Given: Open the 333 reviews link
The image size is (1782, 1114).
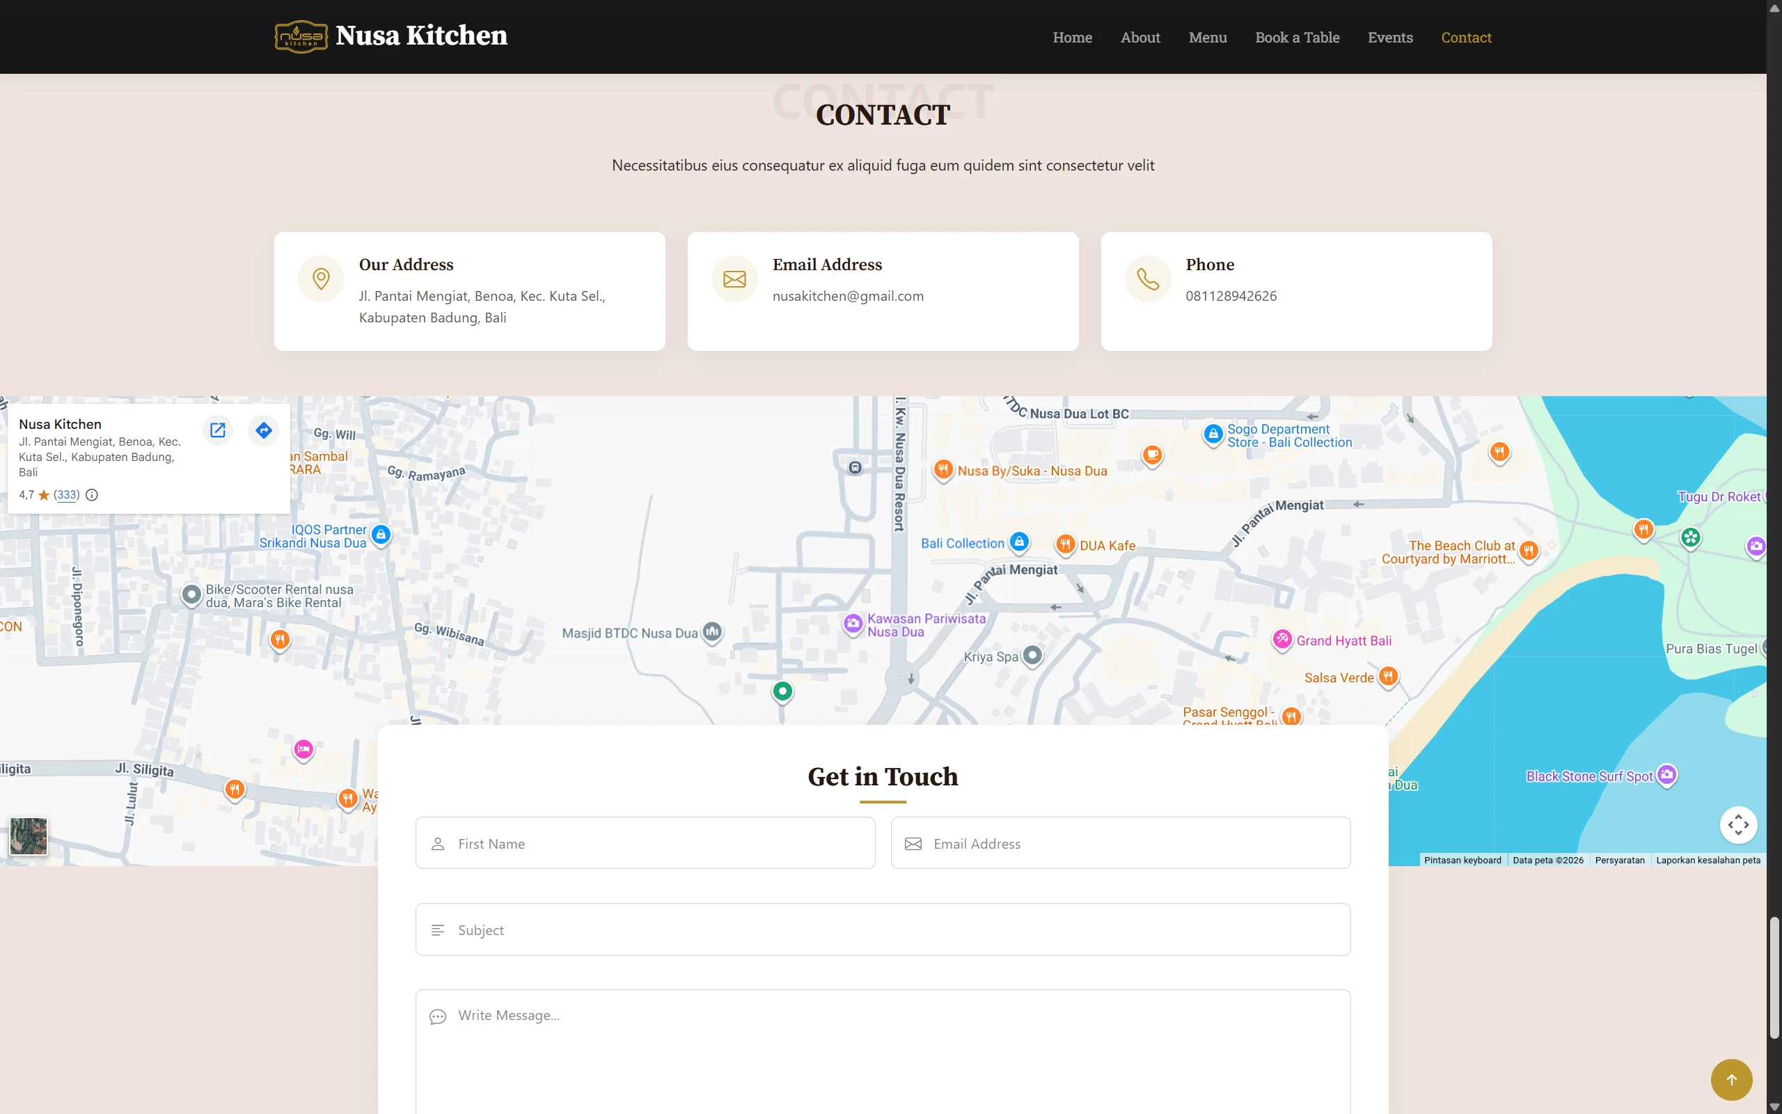Looking at the screenshot, I should tap(67, 495).
